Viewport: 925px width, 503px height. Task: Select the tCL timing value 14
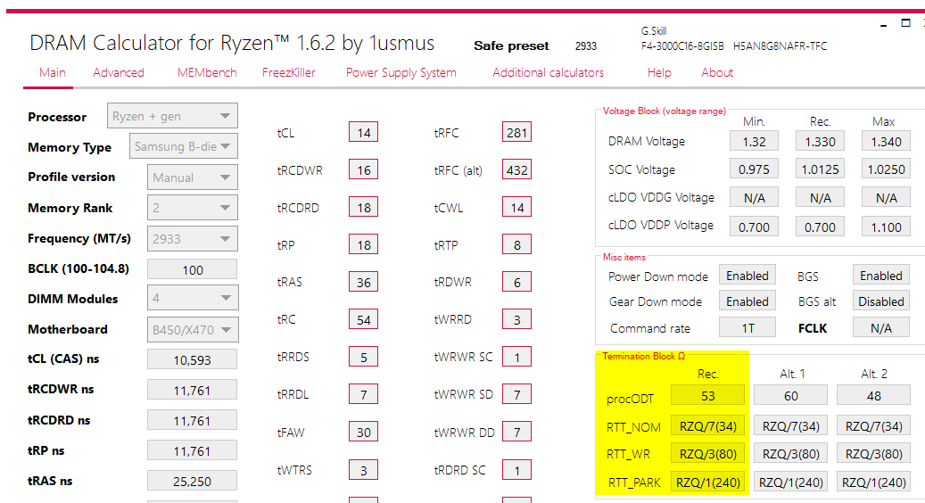(x=363, y=132)
